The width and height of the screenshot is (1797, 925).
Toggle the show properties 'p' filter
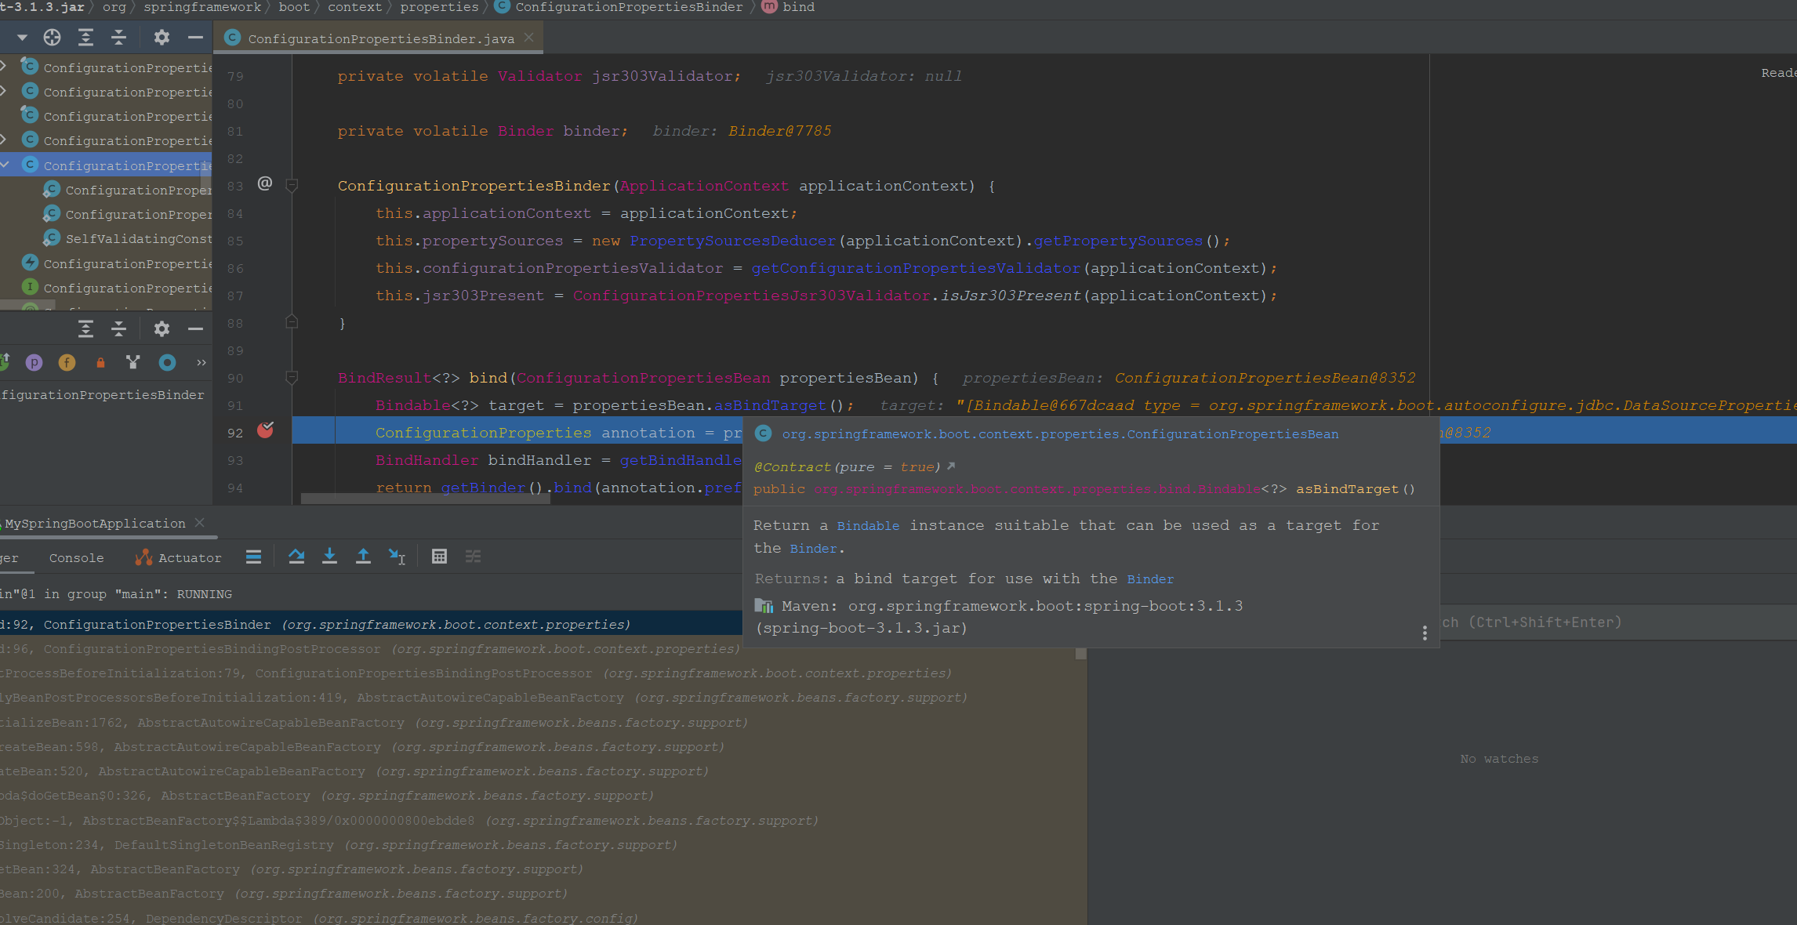click(34, 362)
